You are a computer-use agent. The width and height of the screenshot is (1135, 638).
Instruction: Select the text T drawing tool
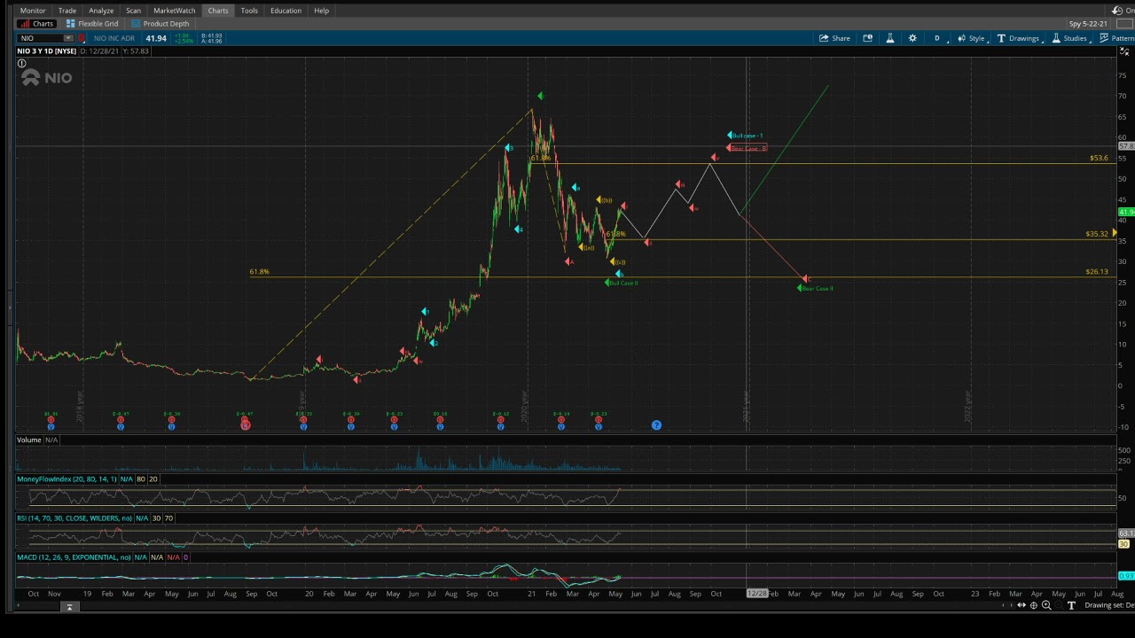[1071, 605]
